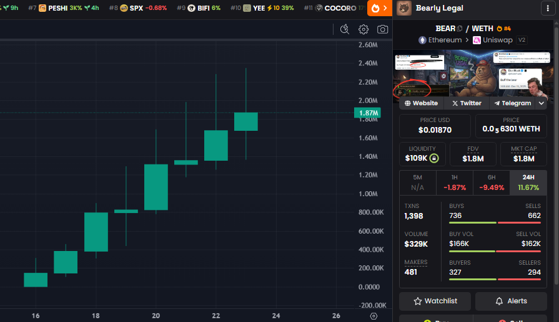Screen dimensions: 559x322
Task: Click the 2.60M price axis label
Action: point(368,45)
